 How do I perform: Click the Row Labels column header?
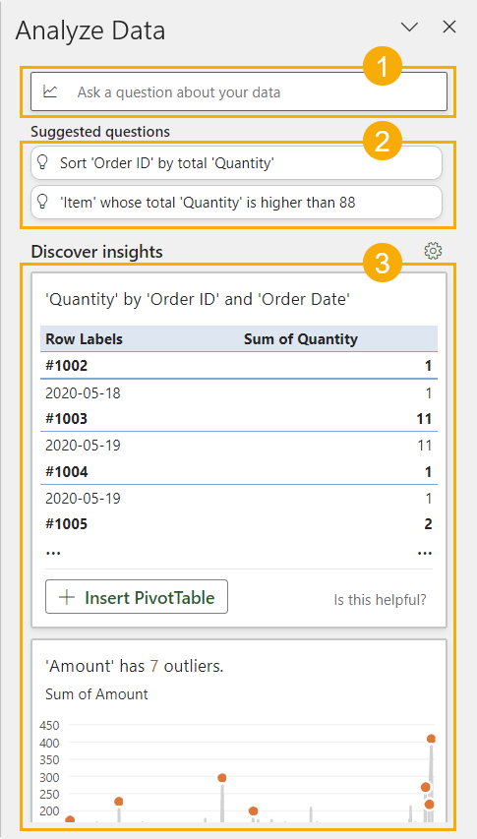point(84,338)
